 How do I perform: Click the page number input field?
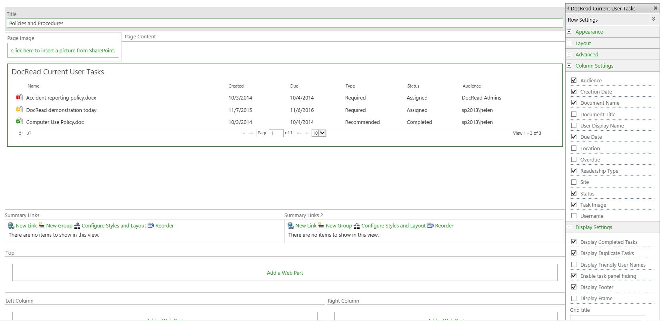pos(276,133)
